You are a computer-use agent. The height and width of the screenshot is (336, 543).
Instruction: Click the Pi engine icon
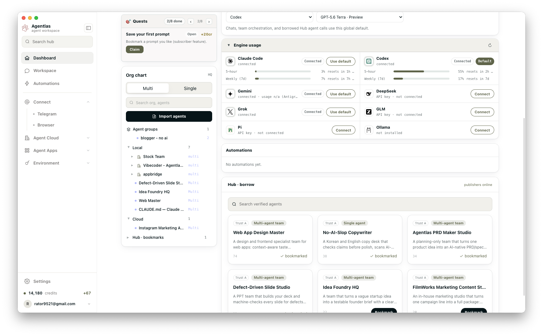tap(230, 130)
